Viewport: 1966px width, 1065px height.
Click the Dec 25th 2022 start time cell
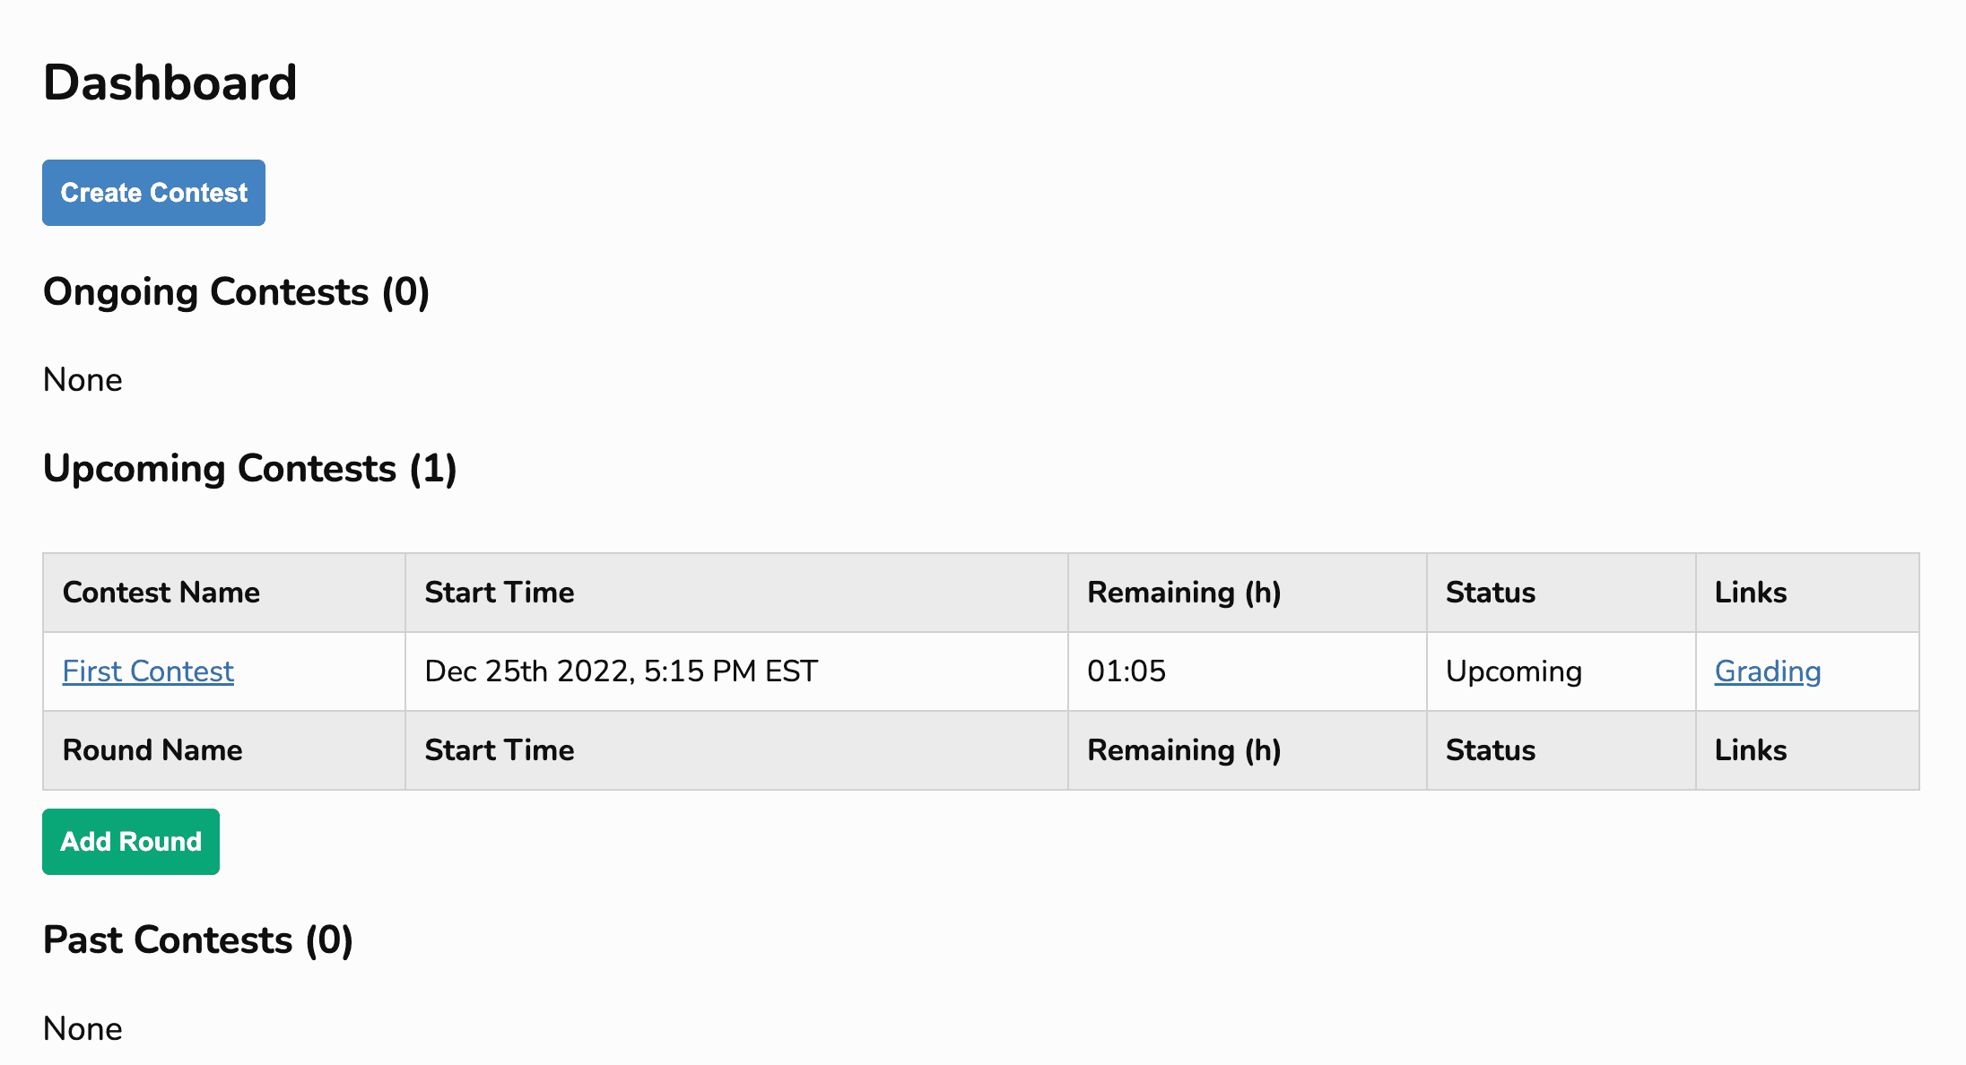[621, 671]
